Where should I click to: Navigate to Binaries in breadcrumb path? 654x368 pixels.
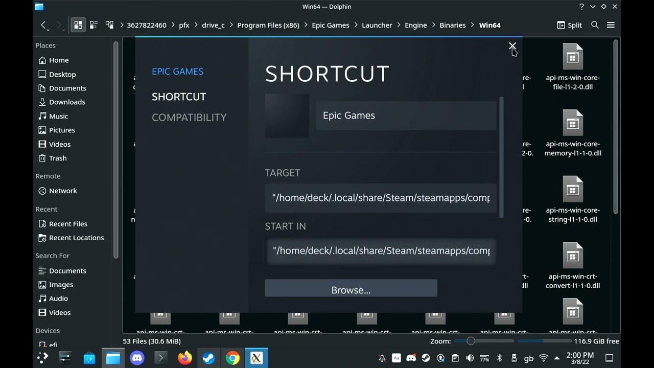(x=453, y=25)
